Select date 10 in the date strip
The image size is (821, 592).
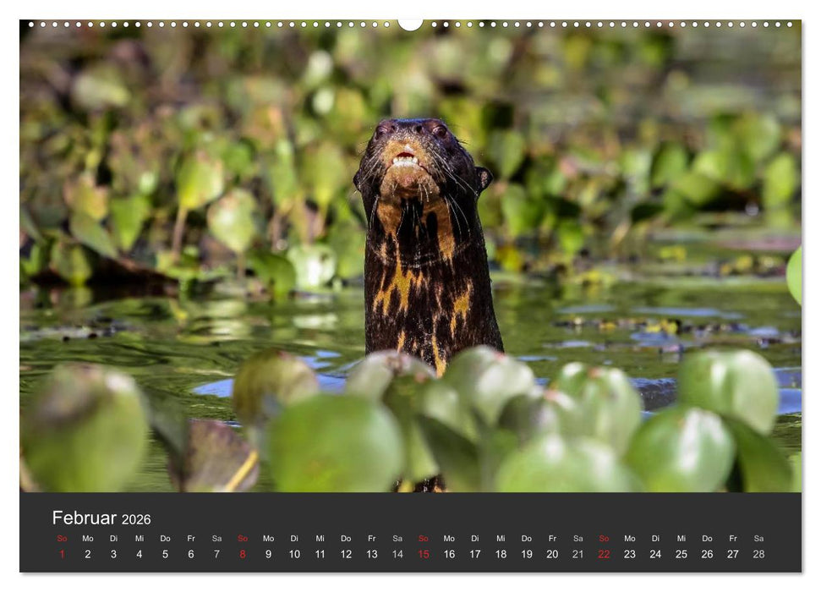pyautogui.click(x=294, y=554)
